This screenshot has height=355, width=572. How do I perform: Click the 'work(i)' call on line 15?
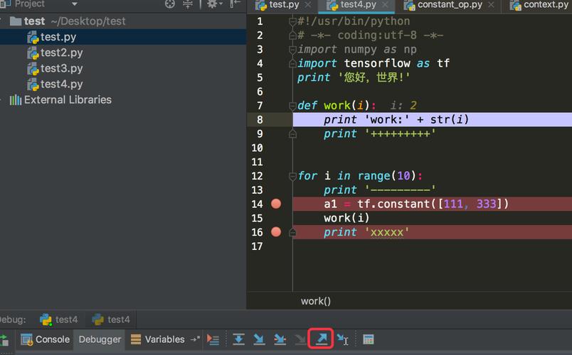point(346,218)
